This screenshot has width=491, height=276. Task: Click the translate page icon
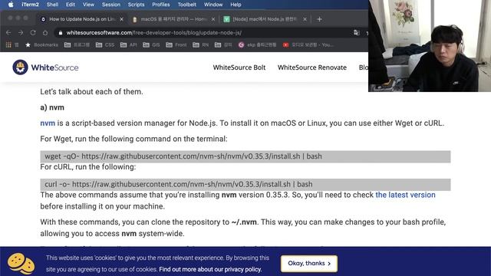tap(356, 32)
